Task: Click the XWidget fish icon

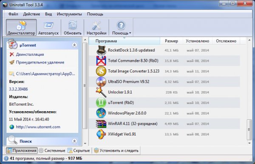Action: click(101, 134)
